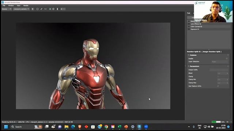Image resolution: width=234 pixels, height=131 pixels.
Task: Open the File menu
Action: click(4, 6)
